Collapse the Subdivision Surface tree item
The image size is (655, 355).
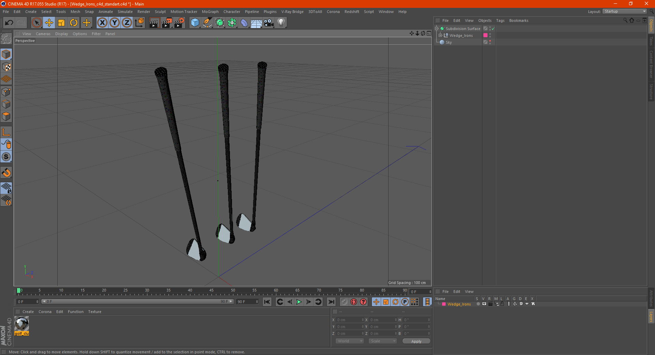coord(436,29)
